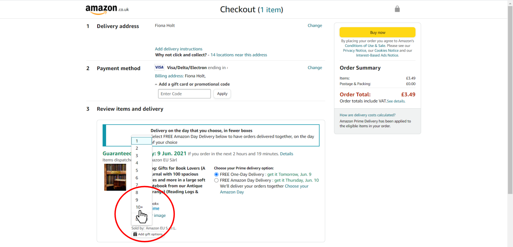Change the delivery address
Viewport: 513px width, 247px height.
pyautogui.click(x=315, y=26)
